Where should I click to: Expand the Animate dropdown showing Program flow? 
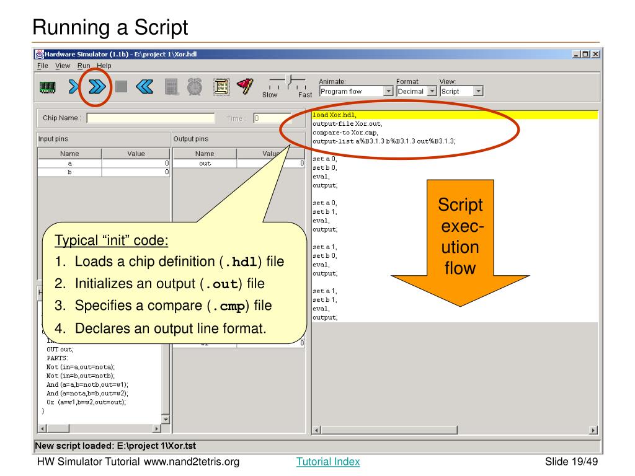pyautogui.click(x=388, y=91)
